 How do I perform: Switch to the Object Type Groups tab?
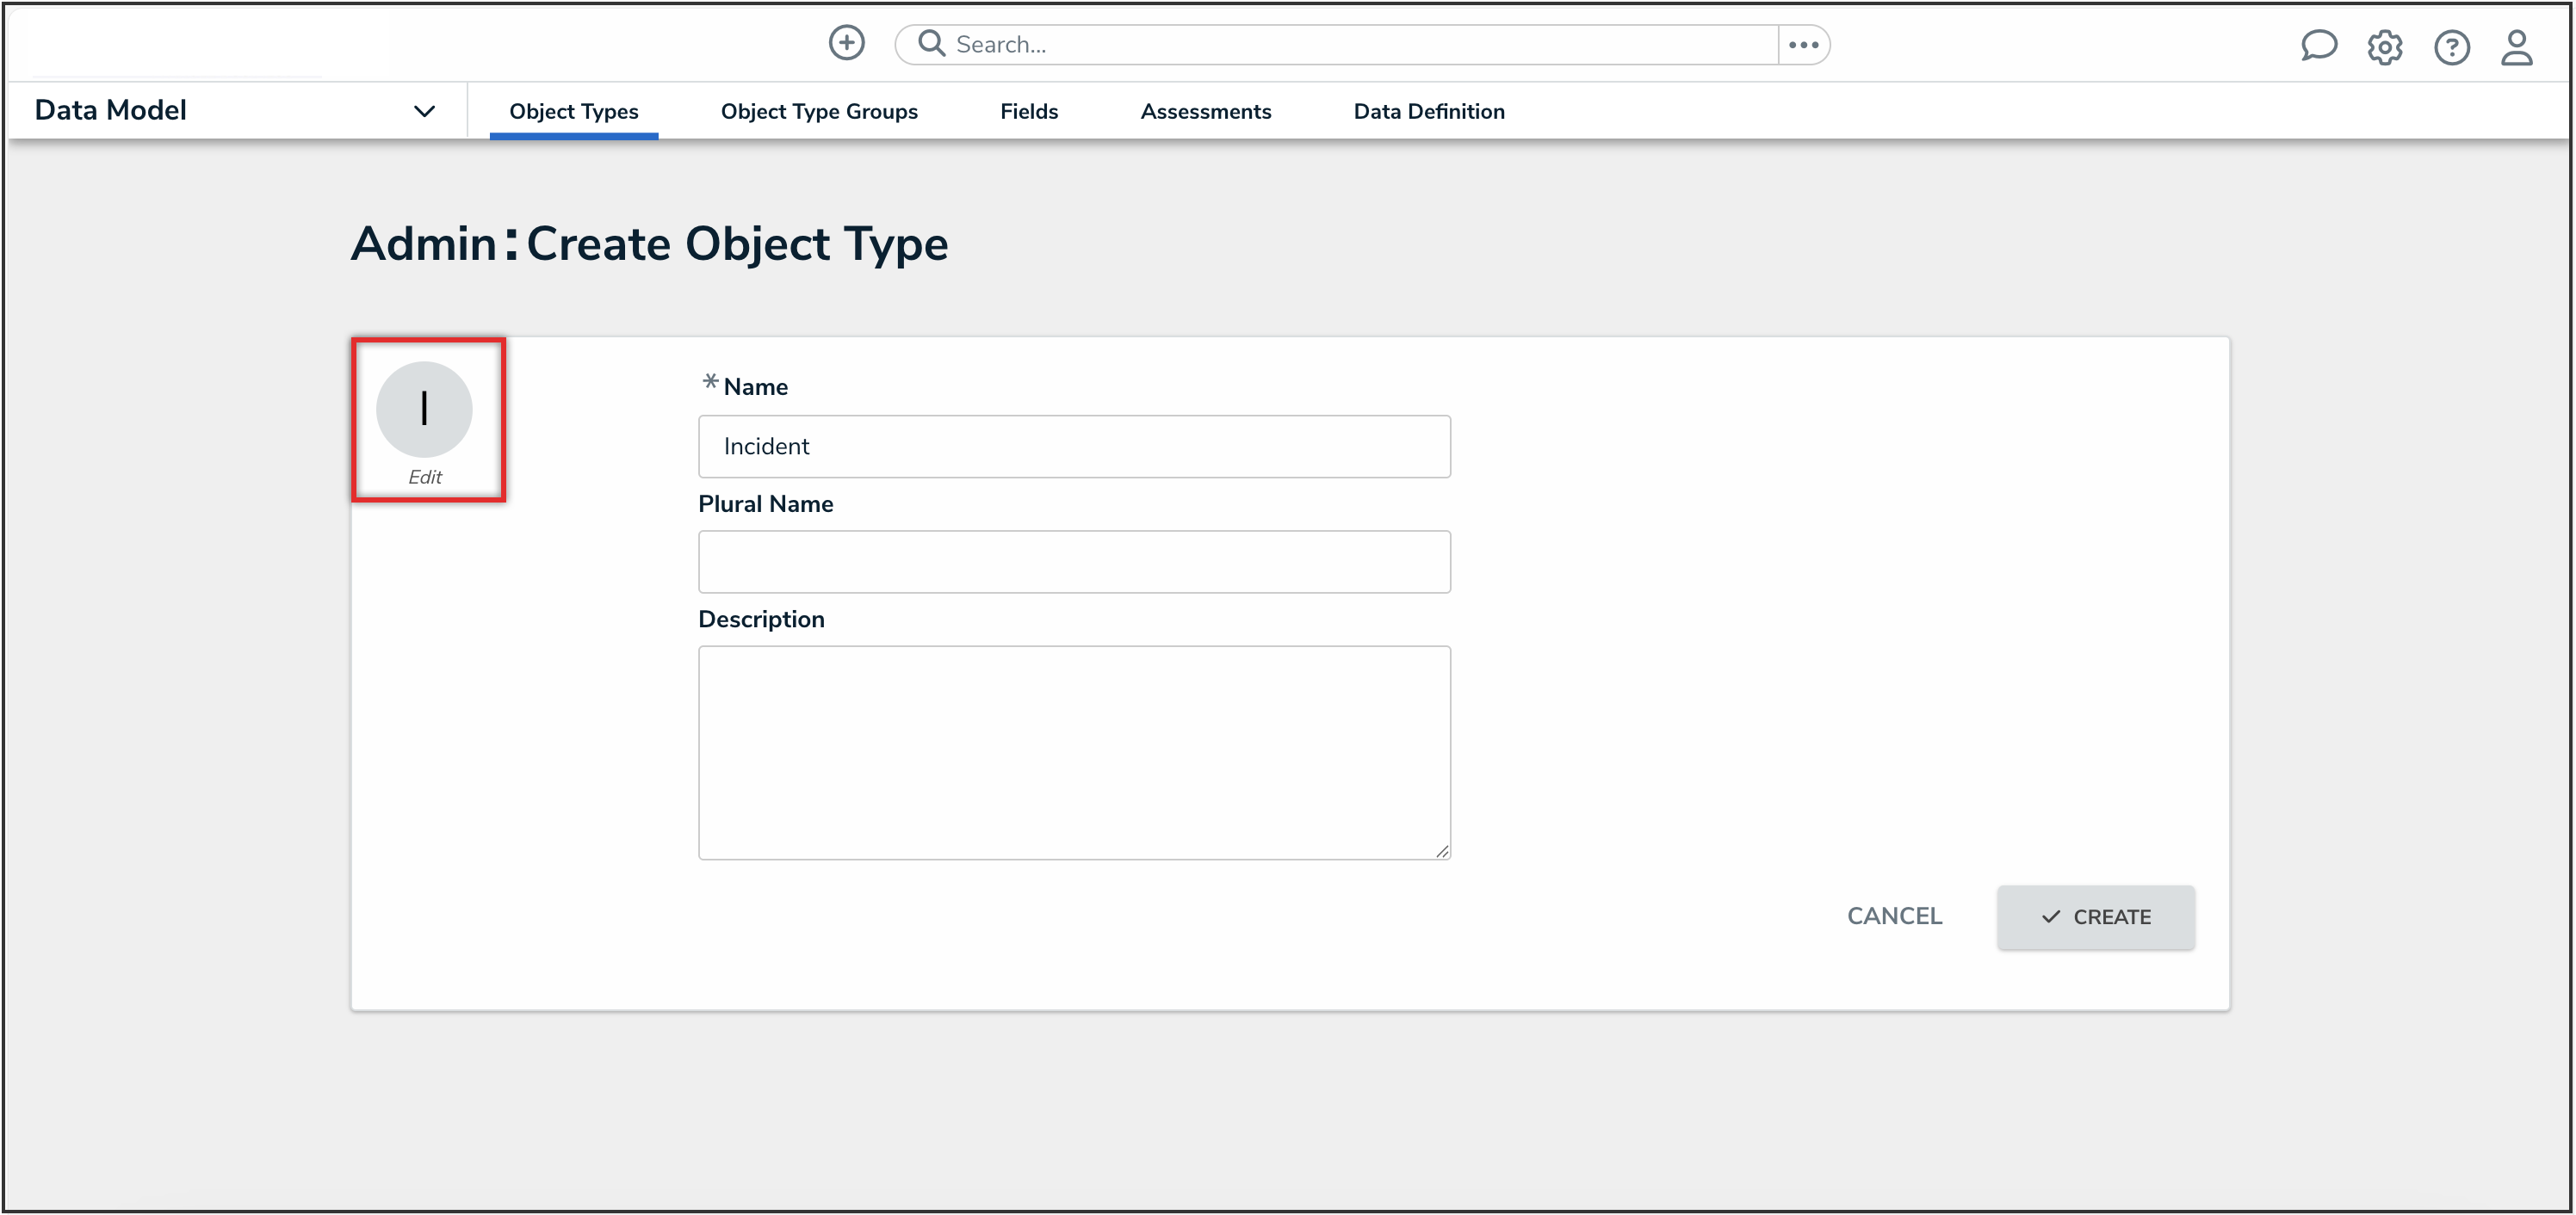pos(818,112)
